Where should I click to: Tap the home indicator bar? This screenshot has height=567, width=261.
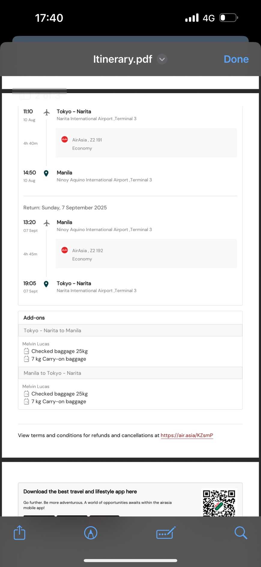tap(130, 560)
